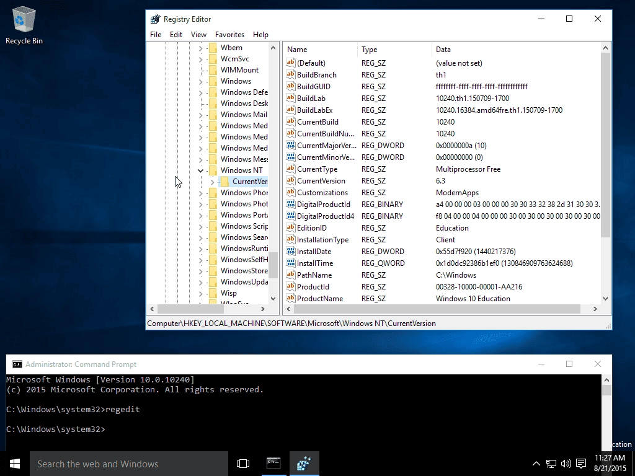This screenshot has height=476, width=635.
Task: Expand the WindowsStore tree node
Action: [200, 271]
